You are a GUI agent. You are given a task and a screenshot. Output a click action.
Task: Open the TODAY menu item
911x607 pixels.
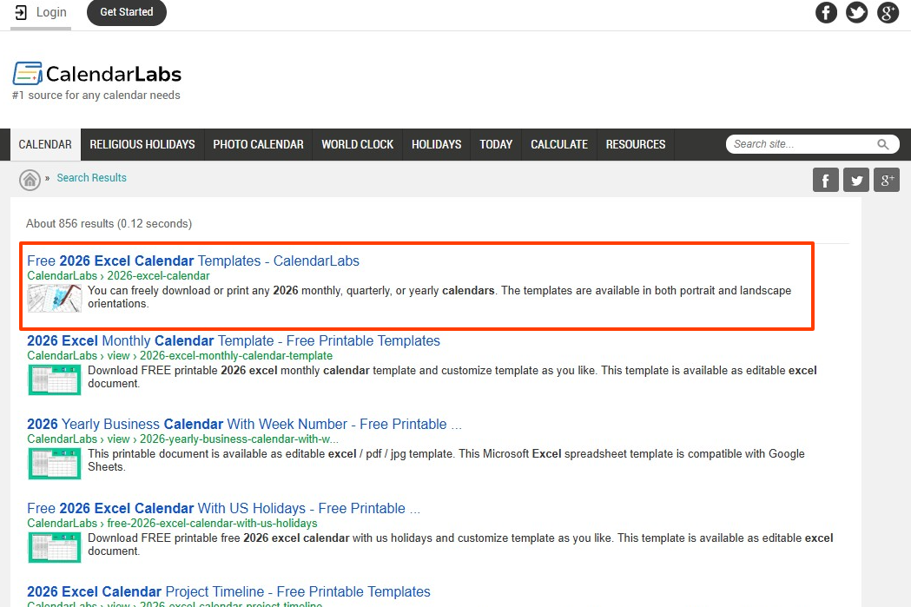pos(496,145)
